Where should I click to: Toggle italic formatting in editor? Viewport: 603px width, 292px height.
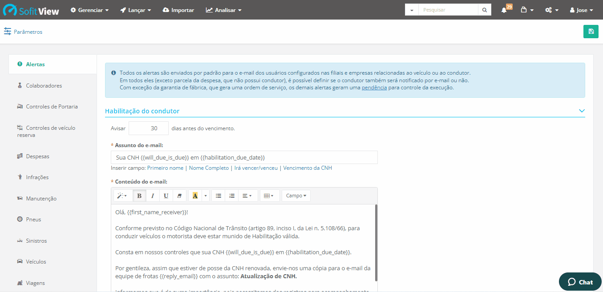coord(153,196)
